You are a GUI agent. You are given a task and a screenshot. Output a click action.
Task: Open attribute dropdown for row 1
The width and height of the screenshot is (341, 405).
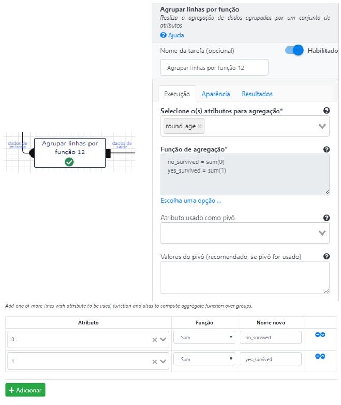coord(163,362)
